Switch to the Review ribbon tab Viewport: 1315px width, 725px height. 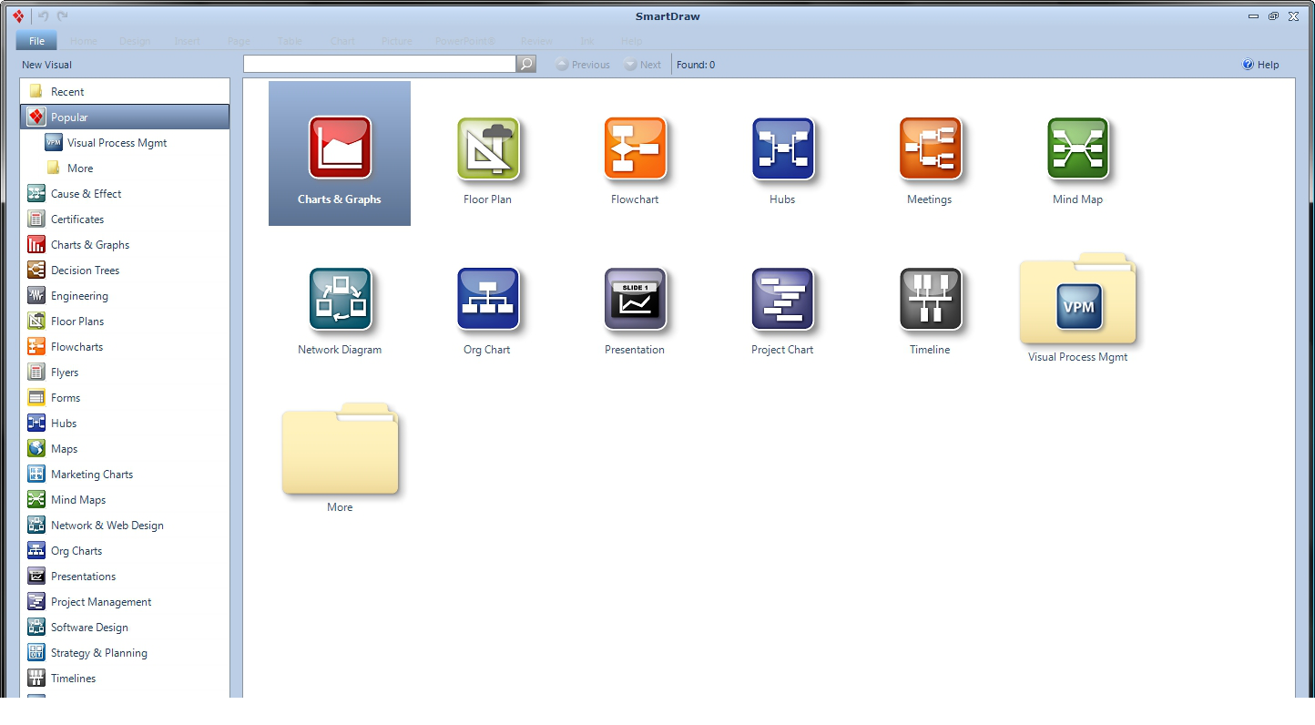536,41
